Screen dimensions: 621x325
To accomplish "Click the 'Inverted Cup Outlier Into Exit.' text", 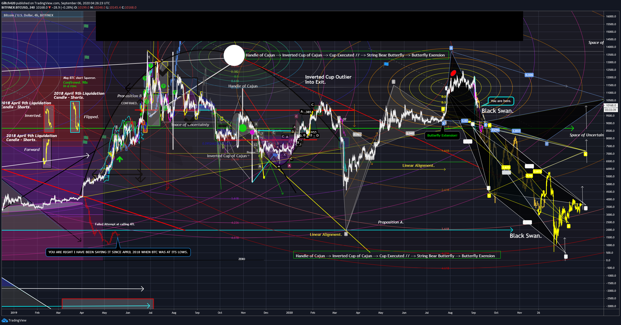I will [328, 79].
